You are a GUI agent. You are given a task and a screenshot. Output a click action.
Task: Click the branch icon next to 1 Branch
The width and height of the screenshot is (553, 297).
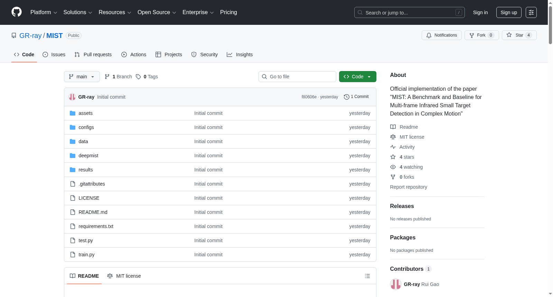tap(107, 77)
